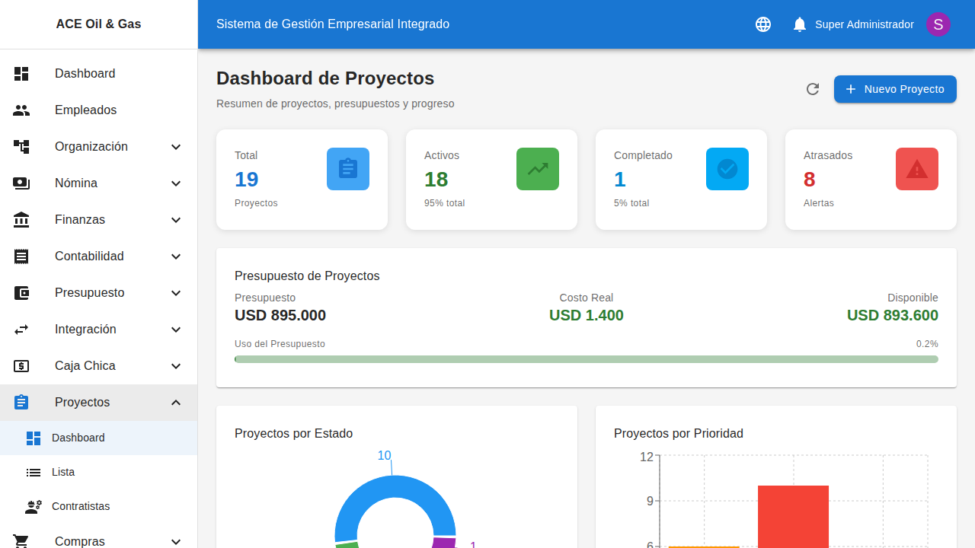Click the Contratistas engineer icon

point(34,506)
